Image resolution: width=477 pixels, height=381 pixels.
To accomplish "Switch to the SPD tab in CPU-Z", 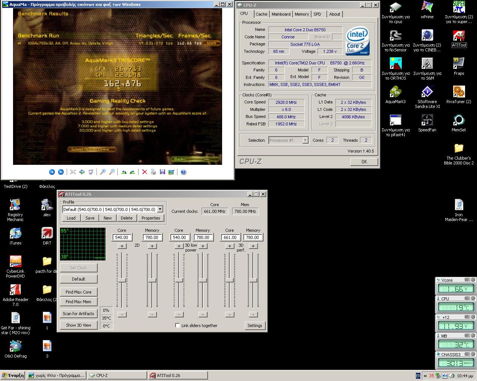I will [317, 14].
